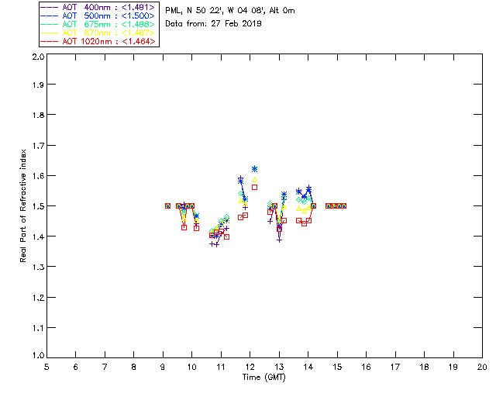Click the 10 x-axis hour label
This screenshot has width=496, height=397.
tap(191, 367)
